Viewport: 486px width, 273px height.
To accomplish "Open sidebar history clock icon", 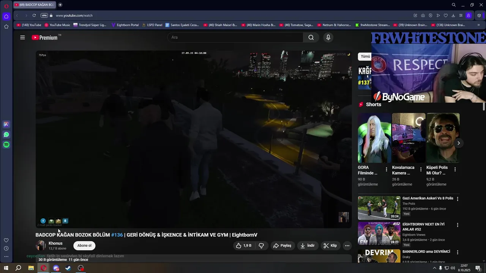I will [6, 248].
